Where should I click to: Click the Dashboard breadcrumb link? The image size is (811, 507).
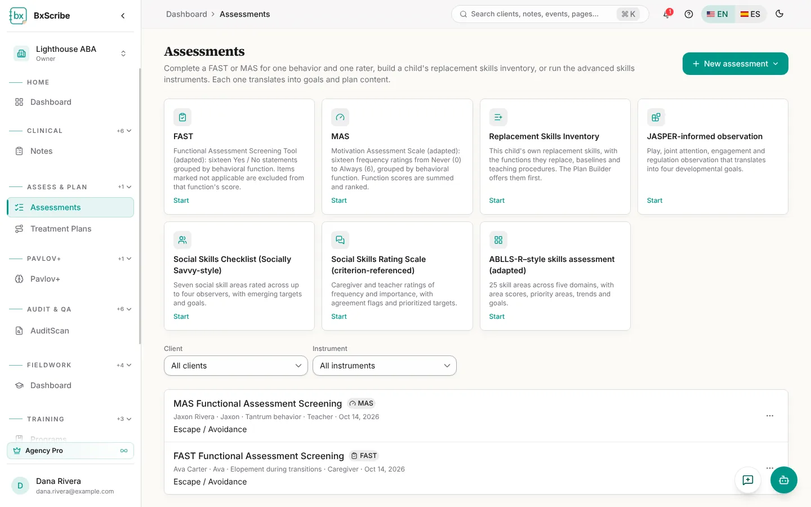(x=186, y=14)
